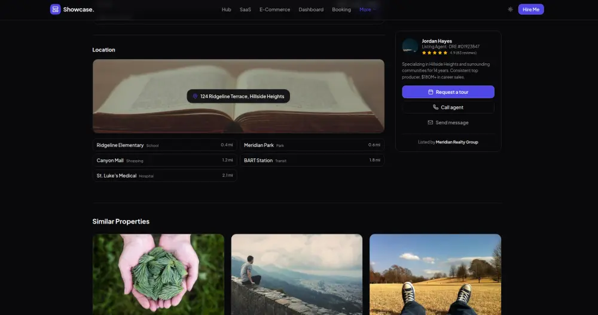Open the sneakers in field property card
The image size is (598, 315).
435,274
